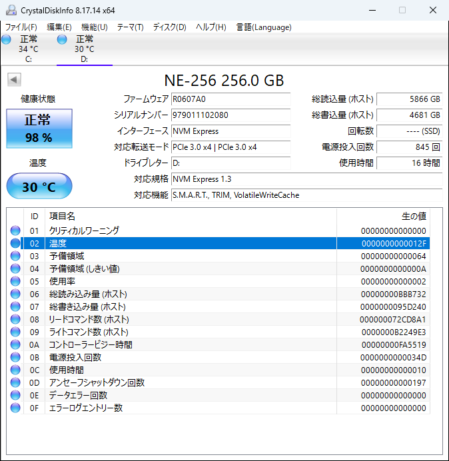Click status orb of ID 05 使用率
Screen dimensions: 449x461
[x=15, y=281]
